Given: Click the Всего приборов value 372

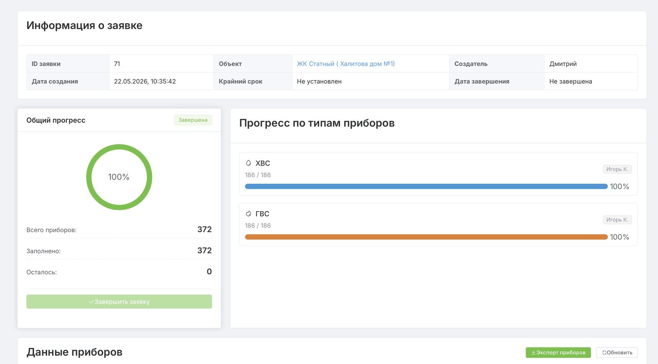Looking at the screenshot, I should point(204,229).
